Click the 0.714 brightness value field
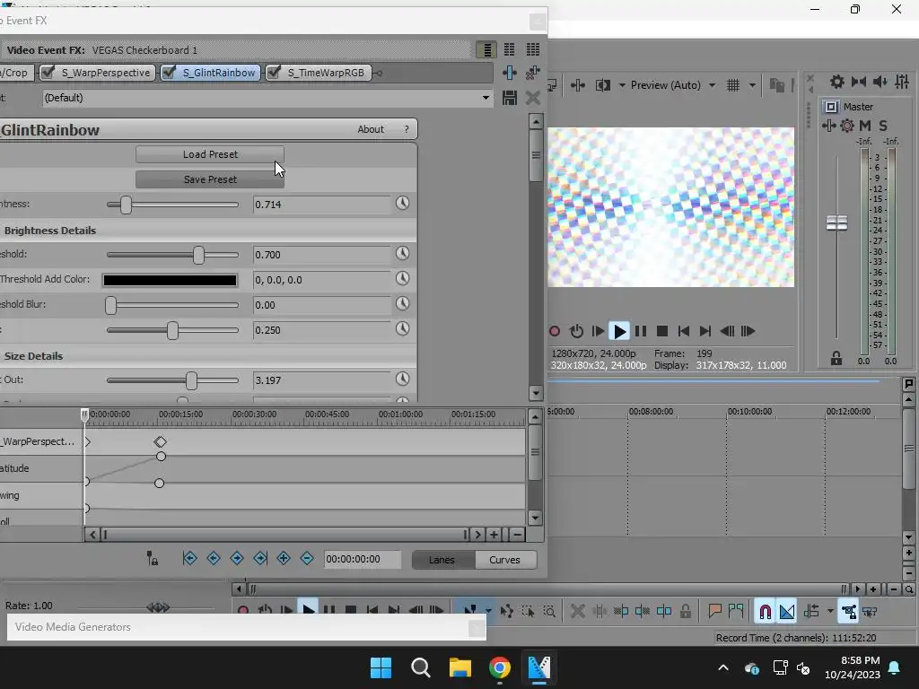 [x=321, y=205]
